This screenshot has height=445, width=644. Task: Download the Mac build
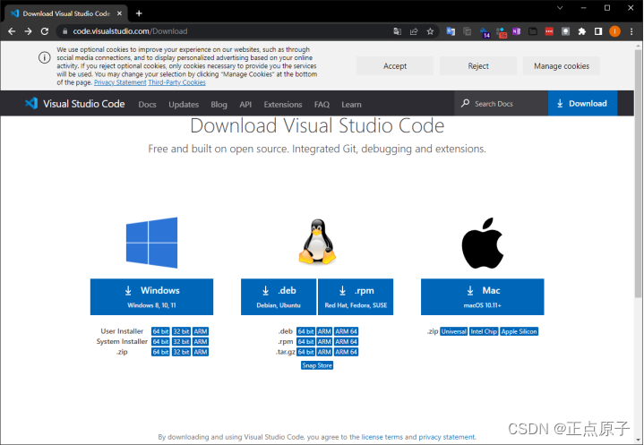pos(483,296)
